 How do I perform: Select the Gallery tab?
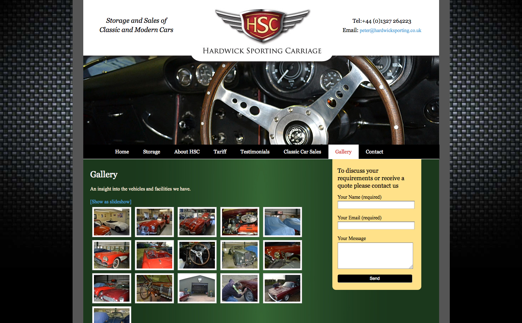point(343,152)
